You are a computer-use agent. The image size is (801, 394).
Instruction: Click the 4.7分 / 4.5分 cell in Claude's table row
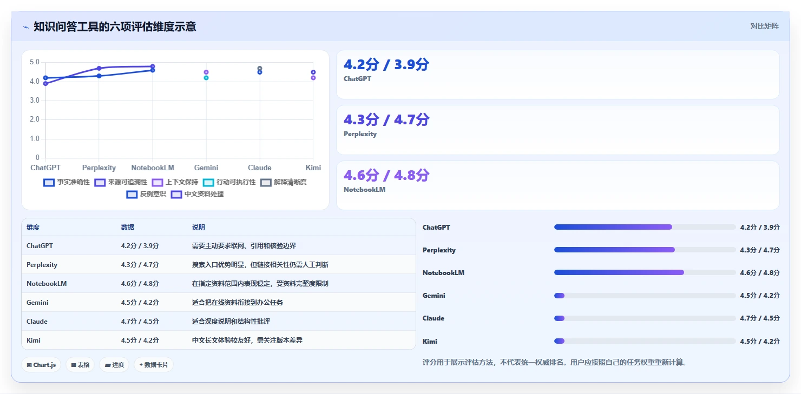140,322
